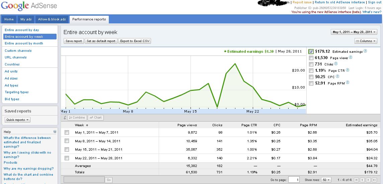
Task: Open Entire account by month report
Action: tap(24, 43)
